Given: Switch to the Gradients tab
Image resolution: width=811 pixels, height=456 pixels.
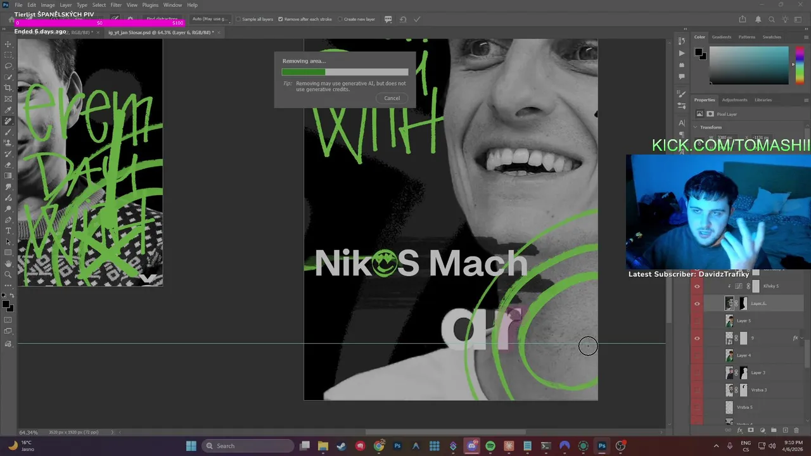Looking at the screenshot, I should tap(722, 37).
